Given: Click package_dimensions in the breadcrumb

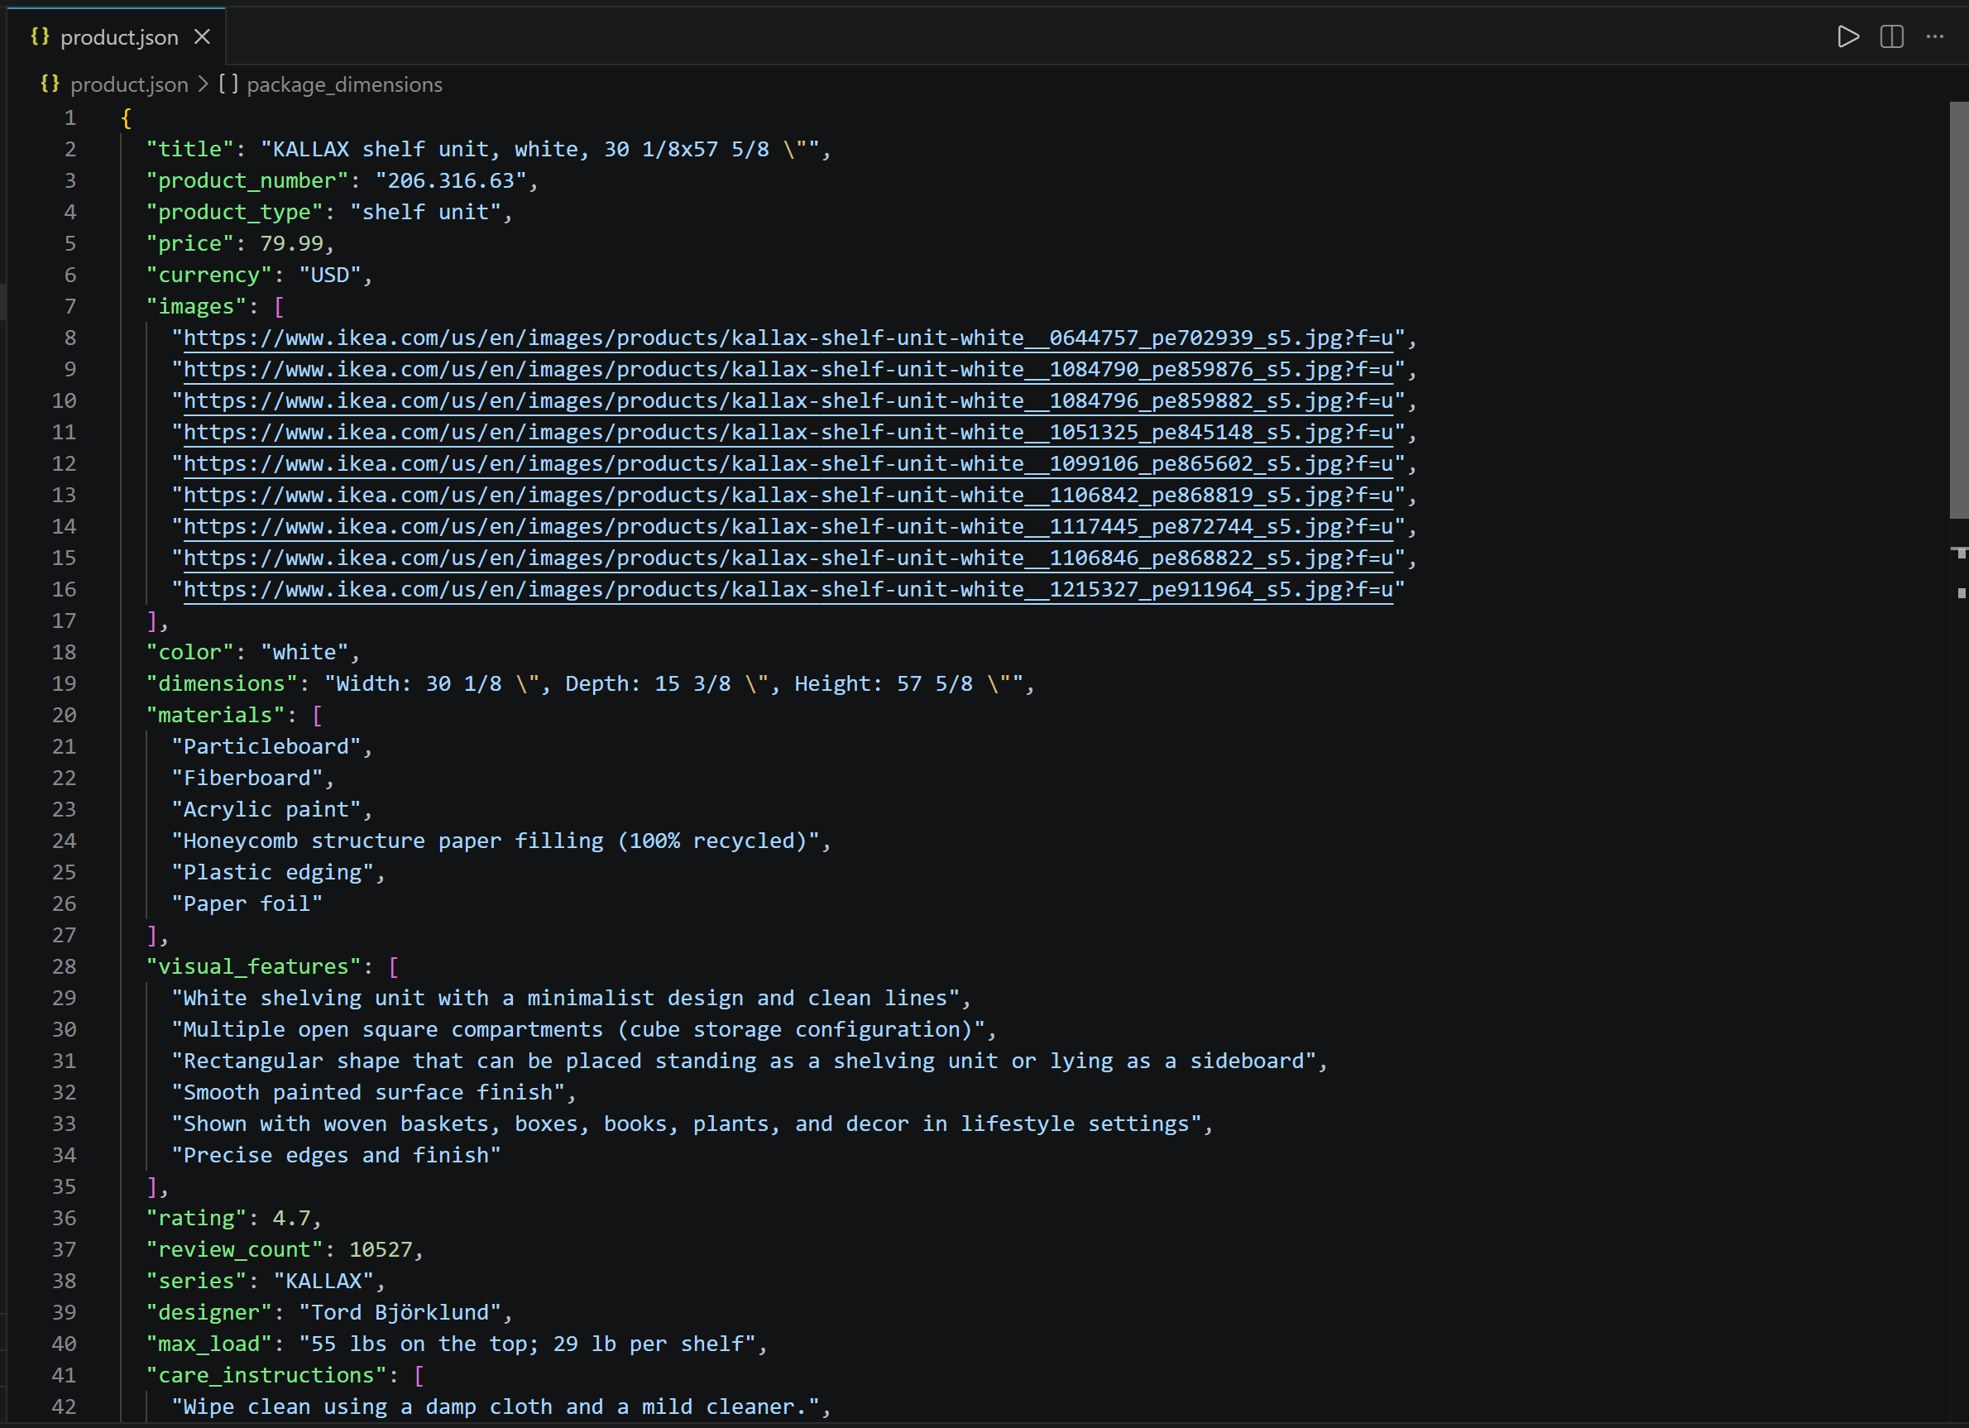Looking at the screenshot, I should point(344,84).
